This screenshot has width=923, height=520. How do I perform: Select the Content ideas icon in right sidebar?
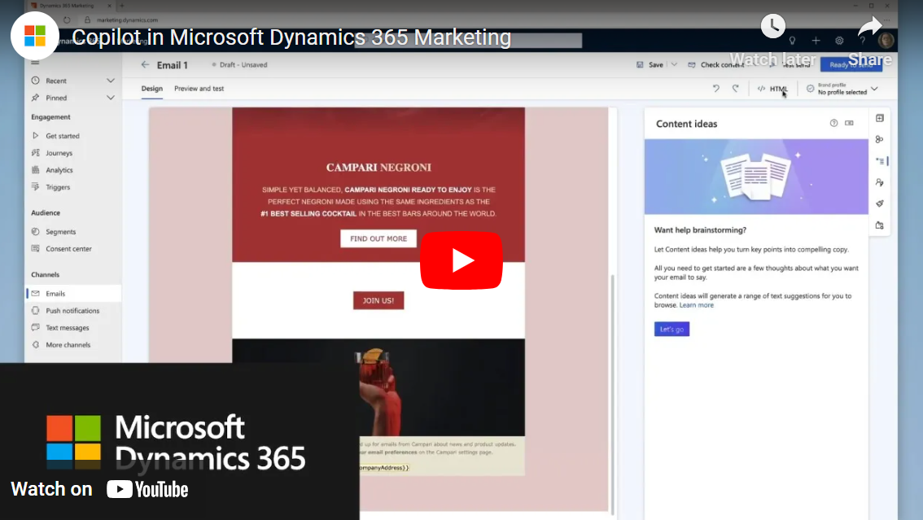pos(879,161)
